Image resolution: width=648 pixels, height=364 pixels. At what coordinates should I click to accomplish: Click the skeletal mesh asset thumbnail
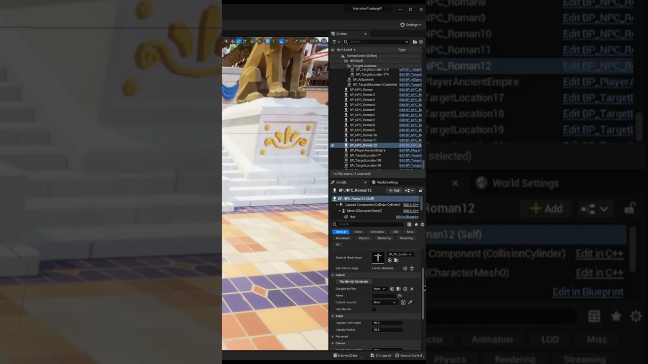pos(378,257)
